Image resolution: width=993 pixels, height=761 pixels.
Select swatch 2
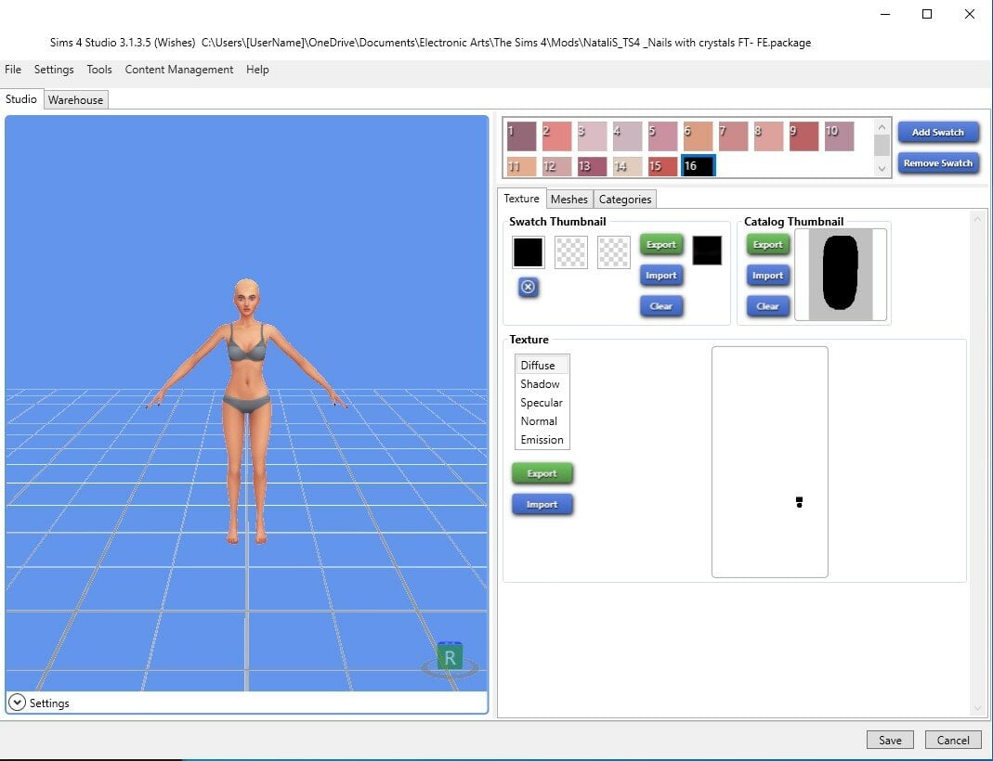tap(556, 136)
